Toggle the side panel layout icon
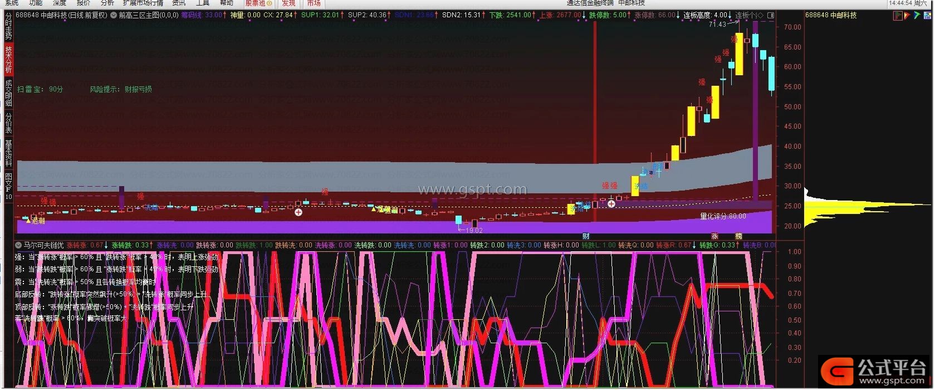The width and height of the screenshot is (935, 390). pos(771,15)
